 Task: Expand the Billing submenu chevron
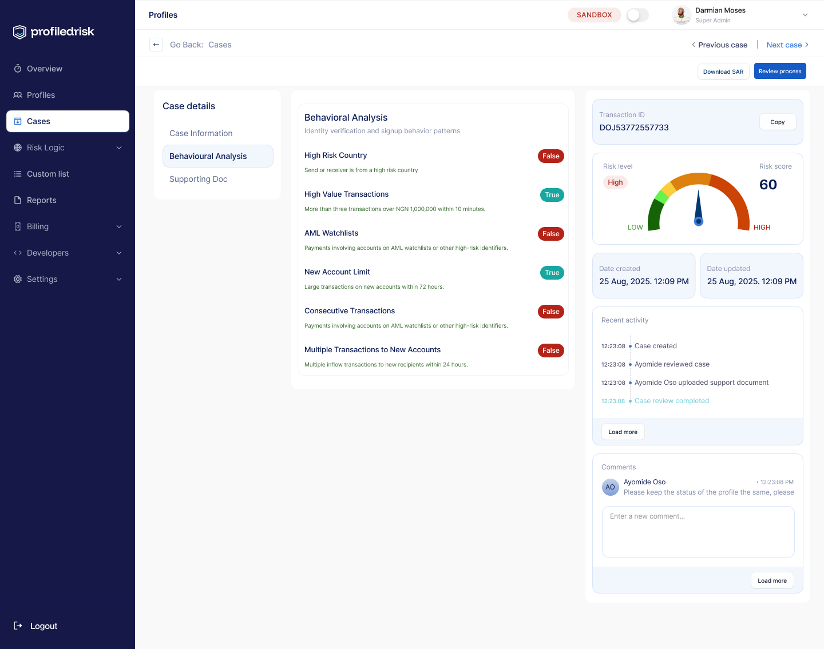(x=119, y=226)
